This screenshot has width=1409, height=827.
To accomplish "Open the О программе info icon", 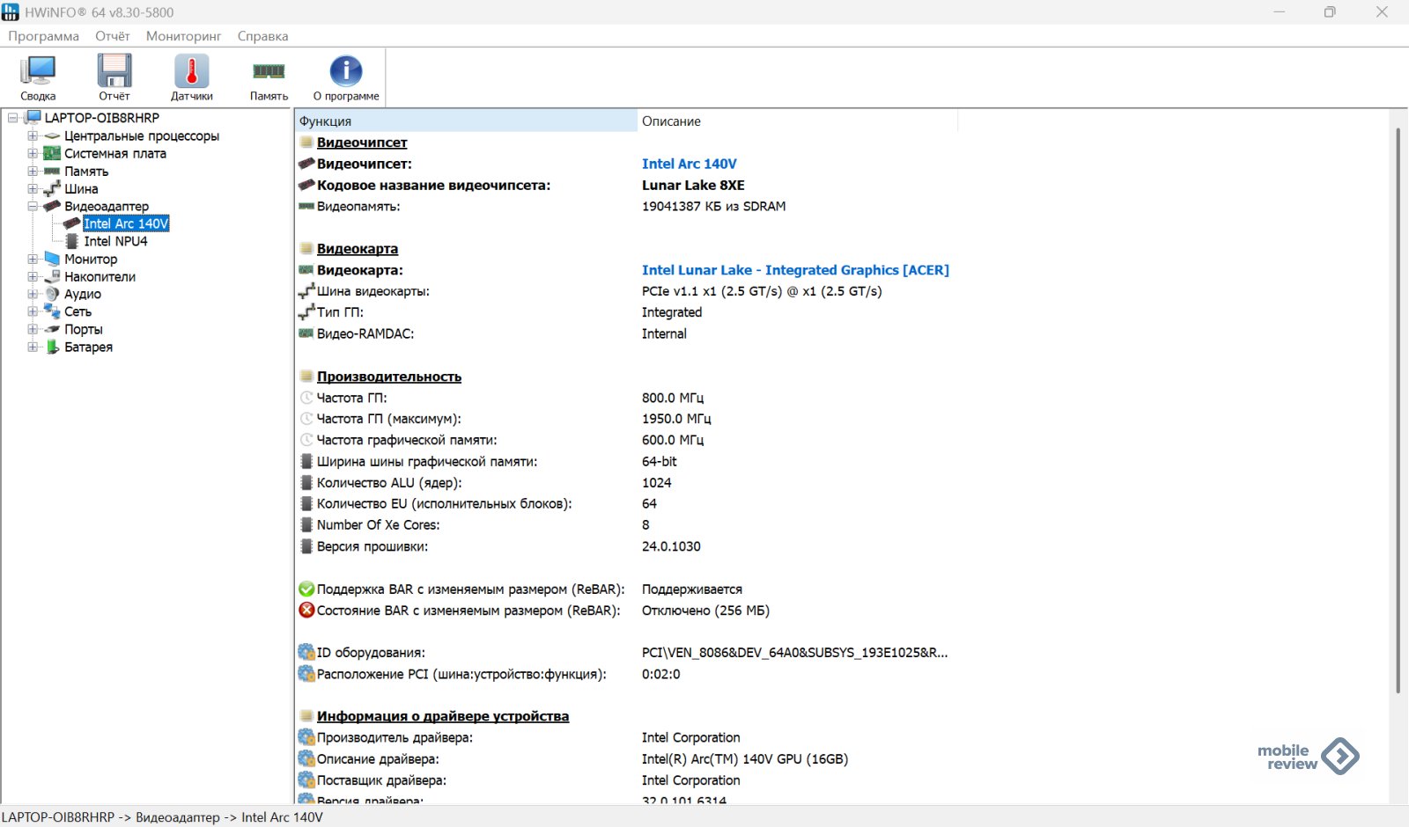I will click(346, 77).
